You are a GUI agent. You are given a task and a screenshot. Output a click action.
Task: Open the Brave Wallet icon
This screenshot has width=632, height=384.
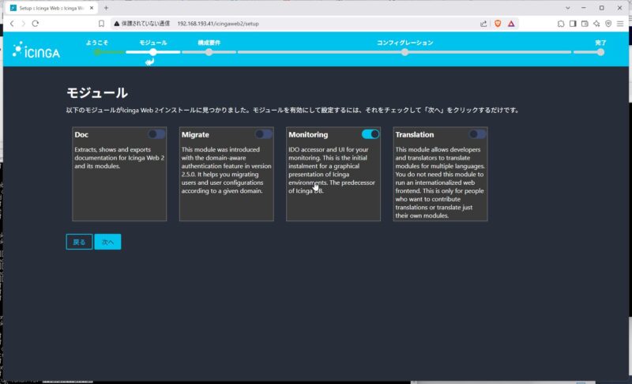pos(585,24)
